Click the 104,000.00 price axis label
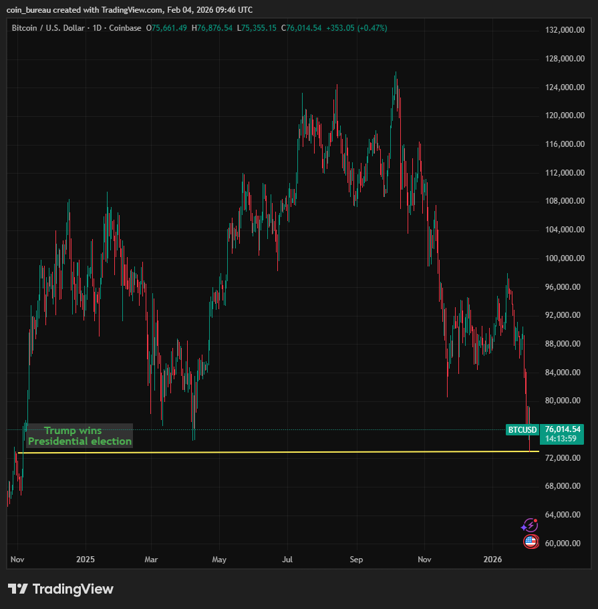The image size is (598, 609). (x=565, y=230)
